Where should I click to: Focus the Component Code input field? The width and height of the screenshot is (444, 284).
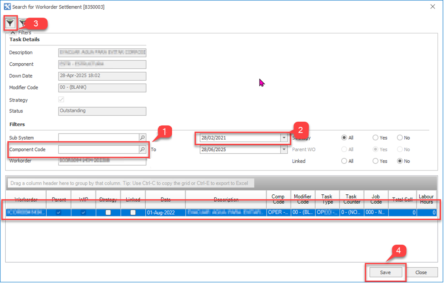[x=99, y=149]
